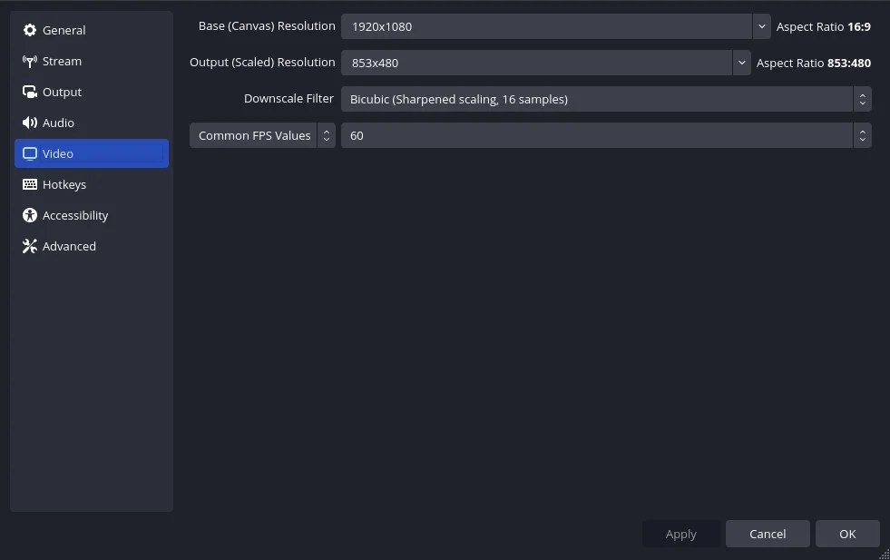The height and width of the screenshot is (560, 890).
Task: Click the keyboard icon for Hotkeys
Action: click(x=29, y=184)
